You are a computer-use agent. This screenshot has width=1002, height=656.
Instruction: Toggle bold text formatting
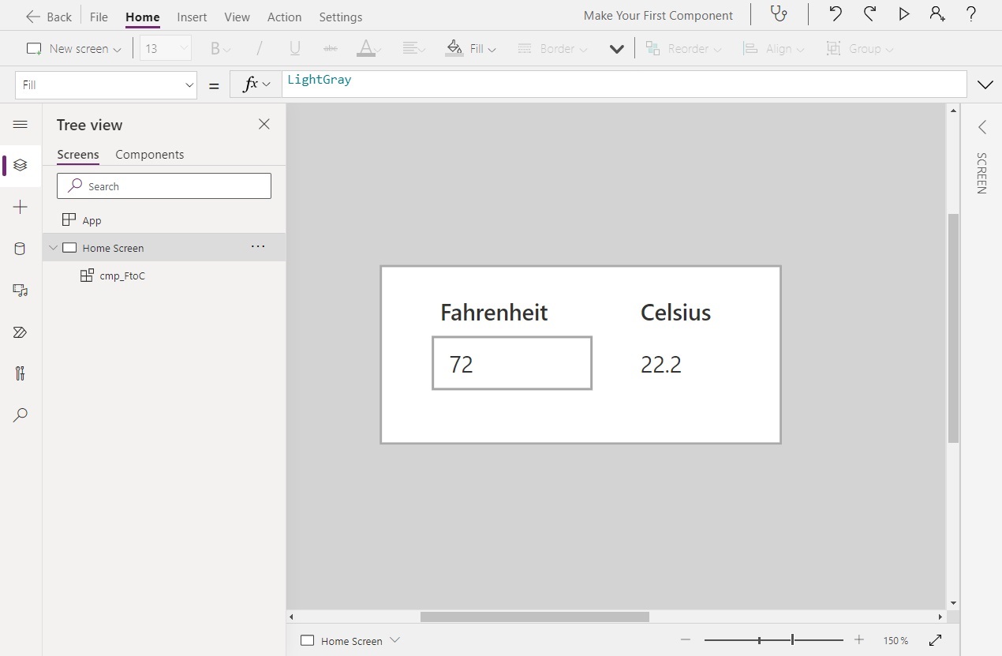tap(215, 48)
